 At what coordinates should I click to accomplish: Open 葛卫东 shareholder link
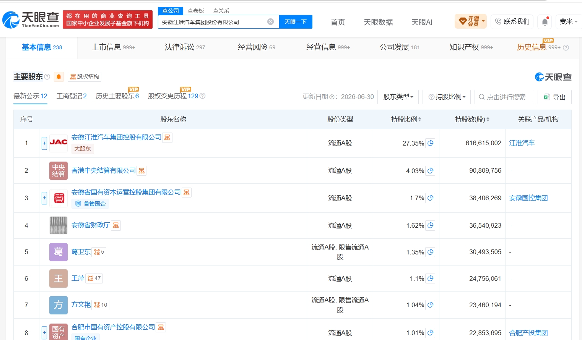pyautogui.click(x=81, y=252)
